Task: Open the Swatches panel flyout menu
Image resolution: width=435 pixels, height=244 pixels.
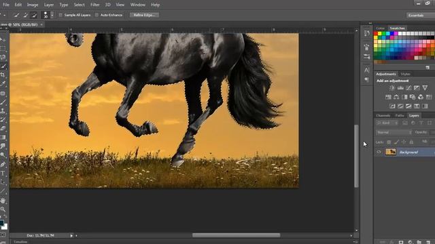Action: coord(428,68)
